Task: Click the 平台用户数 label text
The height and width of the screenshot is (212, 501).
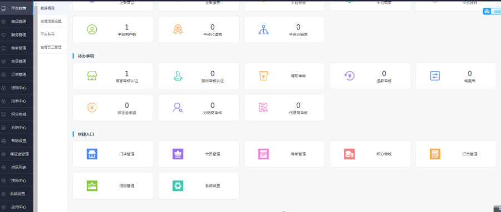Action: pos(127,34)
